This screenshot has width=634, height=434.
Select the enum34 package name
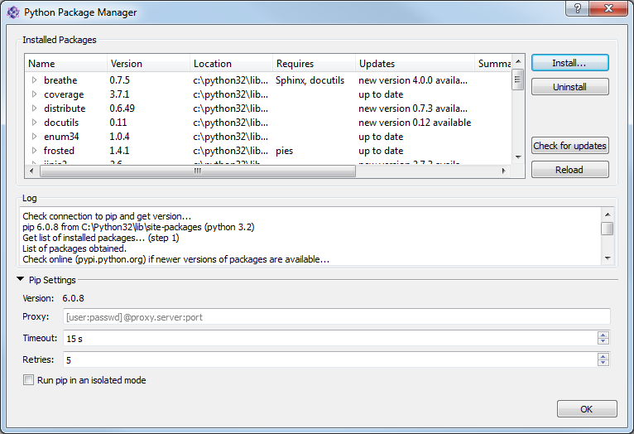pyautogui.click(x=61, y=137)
